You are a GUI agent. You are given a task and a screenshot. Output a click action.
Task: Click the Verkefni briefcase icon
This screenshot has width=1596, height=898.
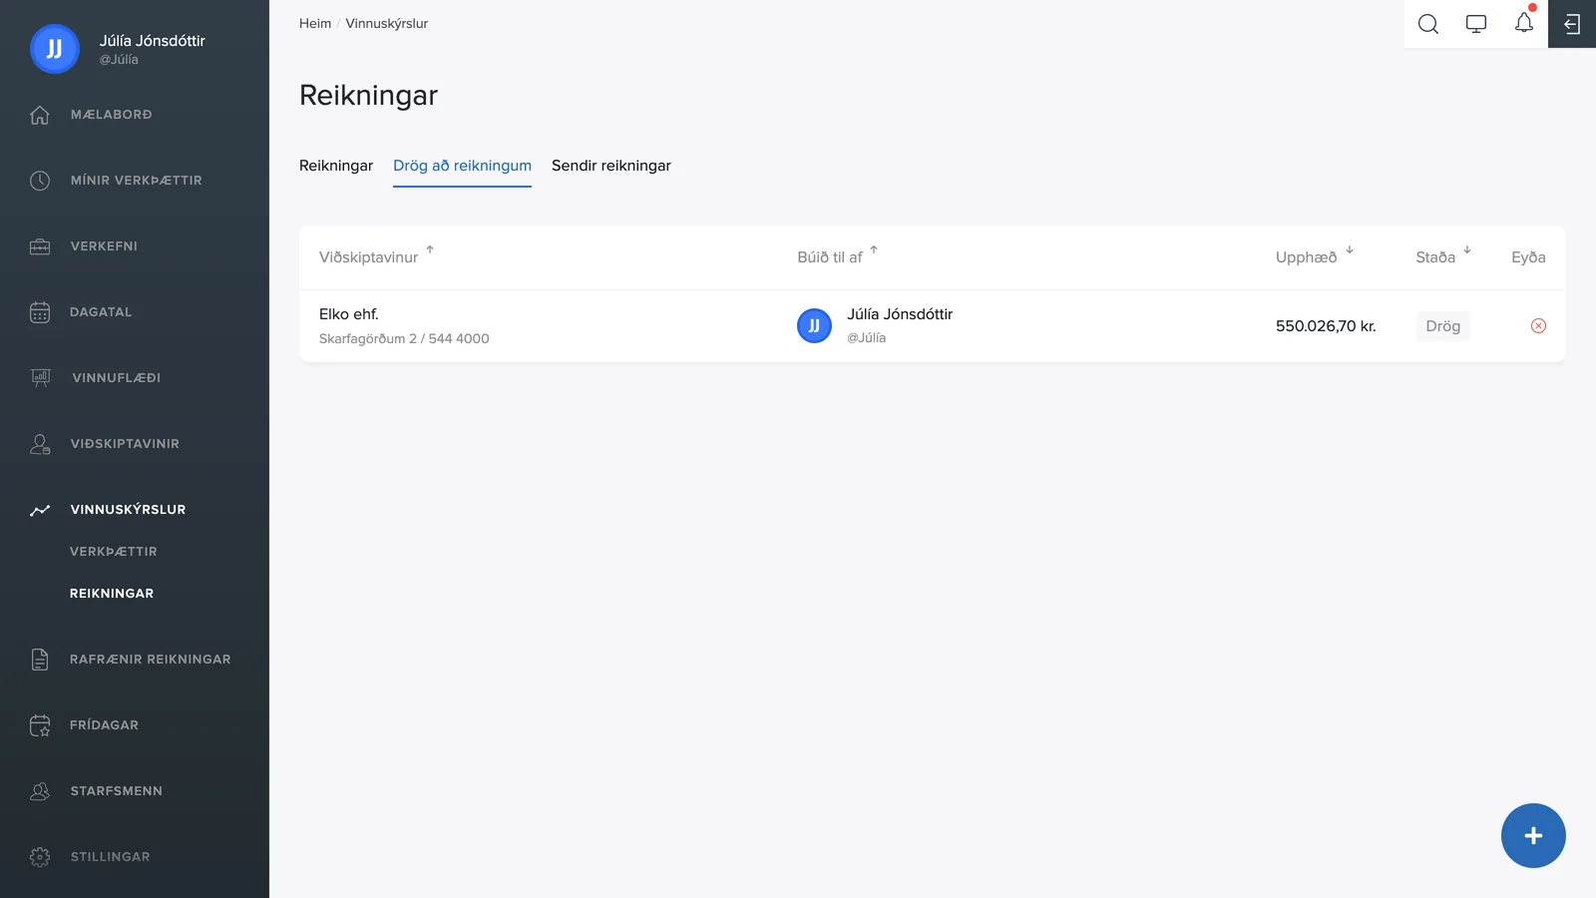pyautogui.click(x=40, y=246)
